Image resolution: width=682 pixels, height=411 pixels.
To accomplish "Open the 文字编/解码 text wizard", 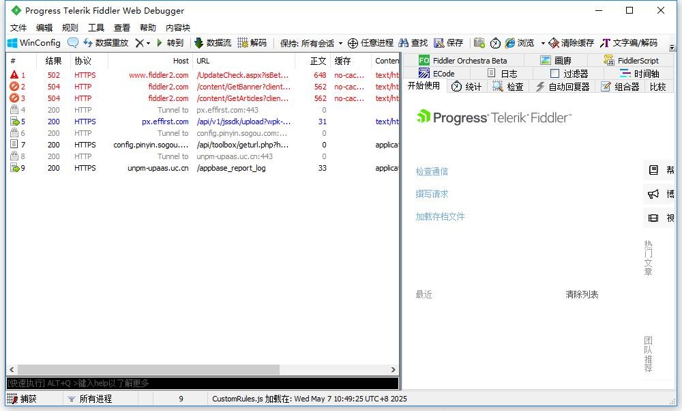I will [x=629, y=42].
